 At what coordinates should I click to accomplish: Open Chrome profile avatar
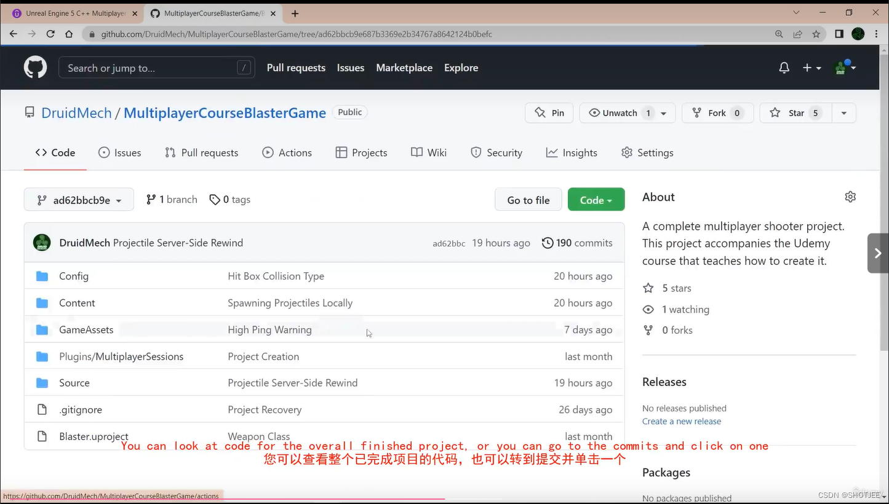click(x=858, y=34)
